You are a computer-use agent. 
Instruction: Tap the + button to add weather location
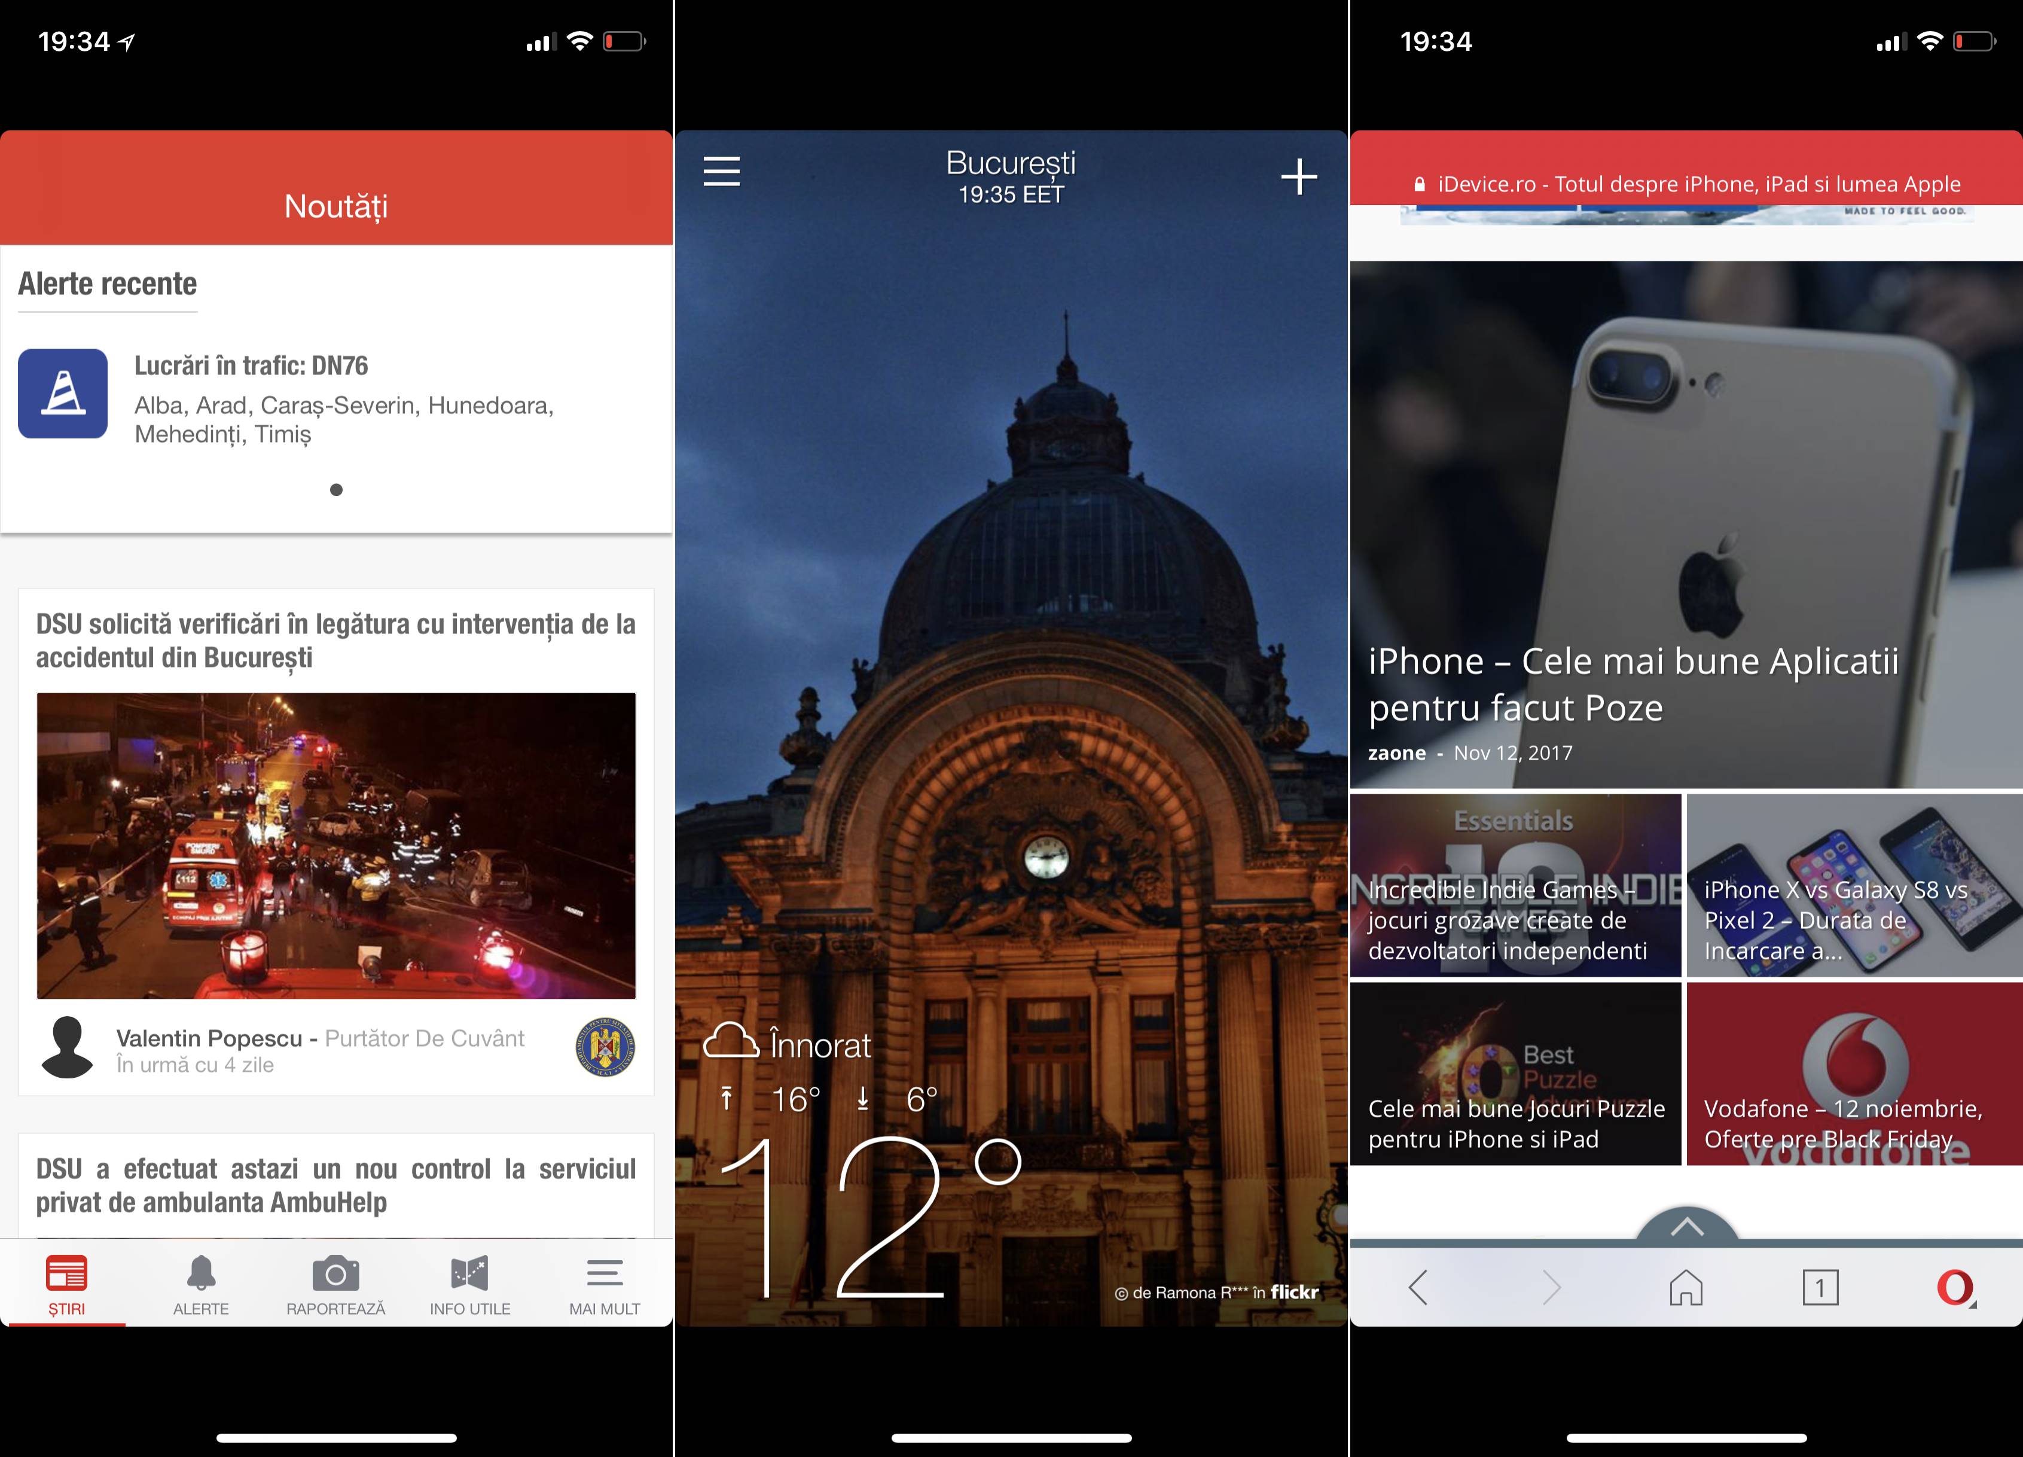pos(1296,176)
